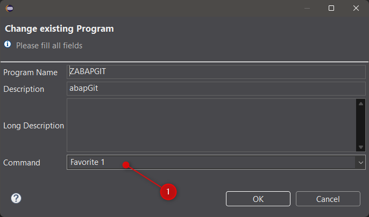Click the Long Description vertical scrollbar track
Image resolution: width=369 pixels, height=217 pixels.
(x=361, y=125)
